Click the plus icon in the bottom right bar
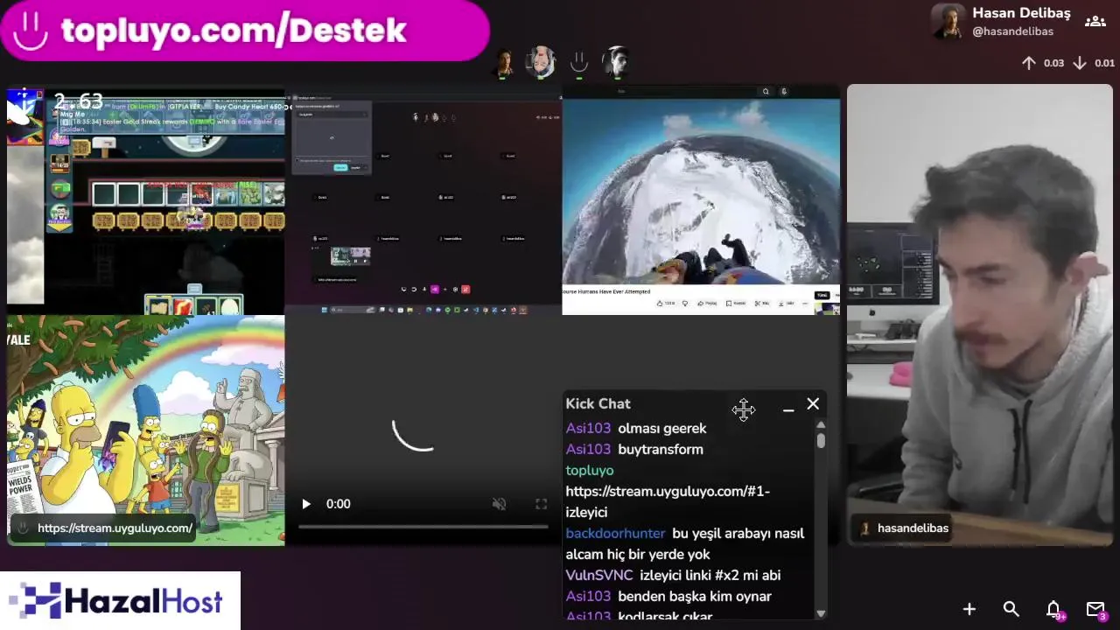Screen dimensions: 1120x630 coord(969,609)
